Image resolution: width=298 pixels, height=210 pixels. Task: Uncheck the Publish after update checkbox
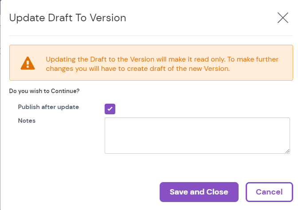click(x=110, y=109)
